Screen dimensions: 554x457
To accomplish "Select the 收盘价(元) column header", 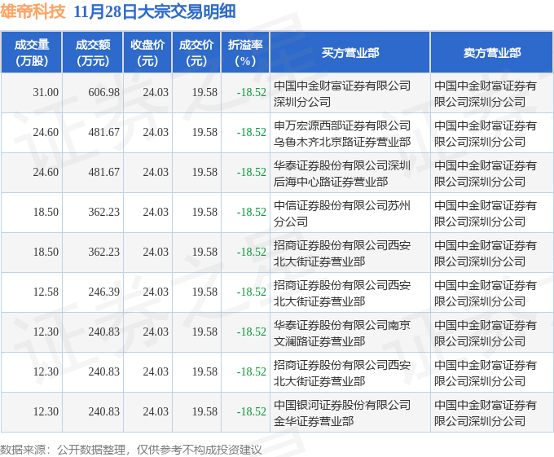I will point(147,53).
